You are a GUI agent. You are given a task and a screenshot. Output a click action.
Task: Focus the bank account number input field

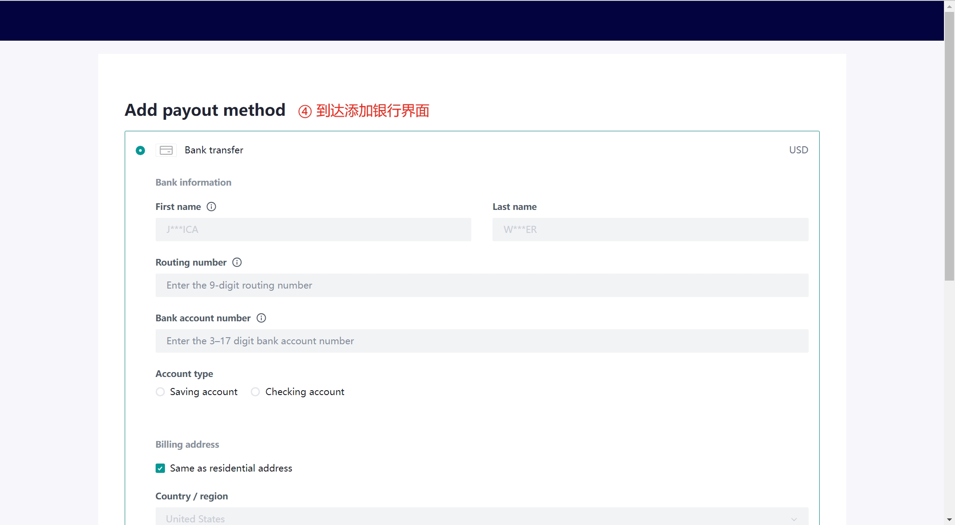pos(482,341)
